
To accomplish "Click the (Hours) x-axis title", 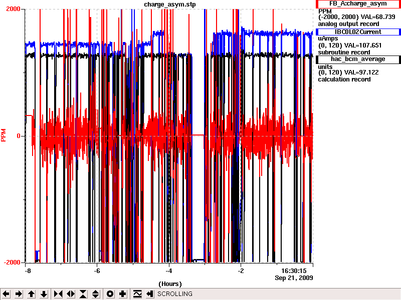I will [x=170, y=284].
